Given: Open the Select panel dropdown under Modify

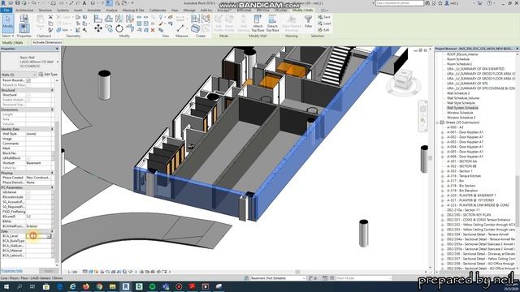Looking at the screenshot, I should pyautogui.click(x=8, y=36).
